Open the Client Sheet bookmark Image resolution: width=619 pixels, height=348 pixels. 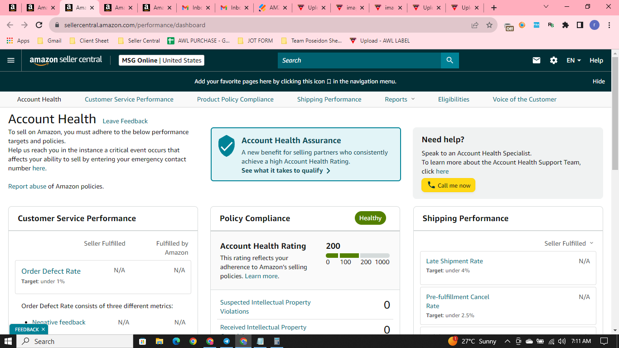[89, 40]
